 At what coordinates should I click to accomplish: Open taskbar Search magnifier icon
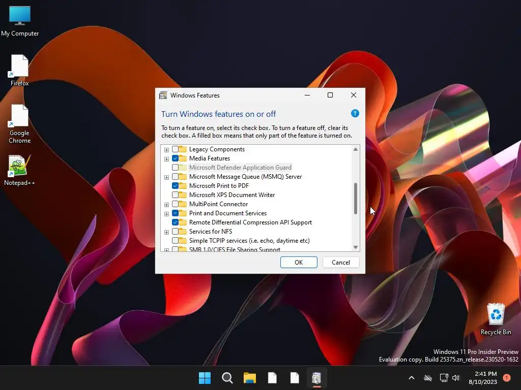pos(227,378)
